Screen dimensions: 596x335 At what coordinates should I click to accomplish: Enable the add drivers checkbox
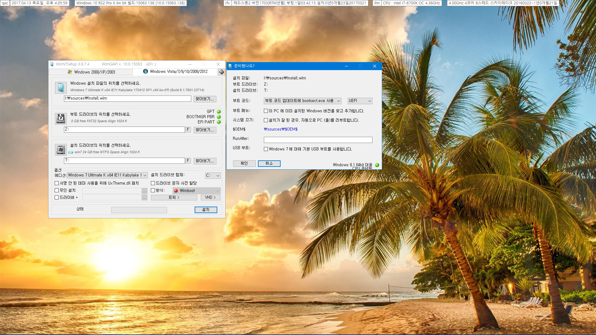pos(56,198)
